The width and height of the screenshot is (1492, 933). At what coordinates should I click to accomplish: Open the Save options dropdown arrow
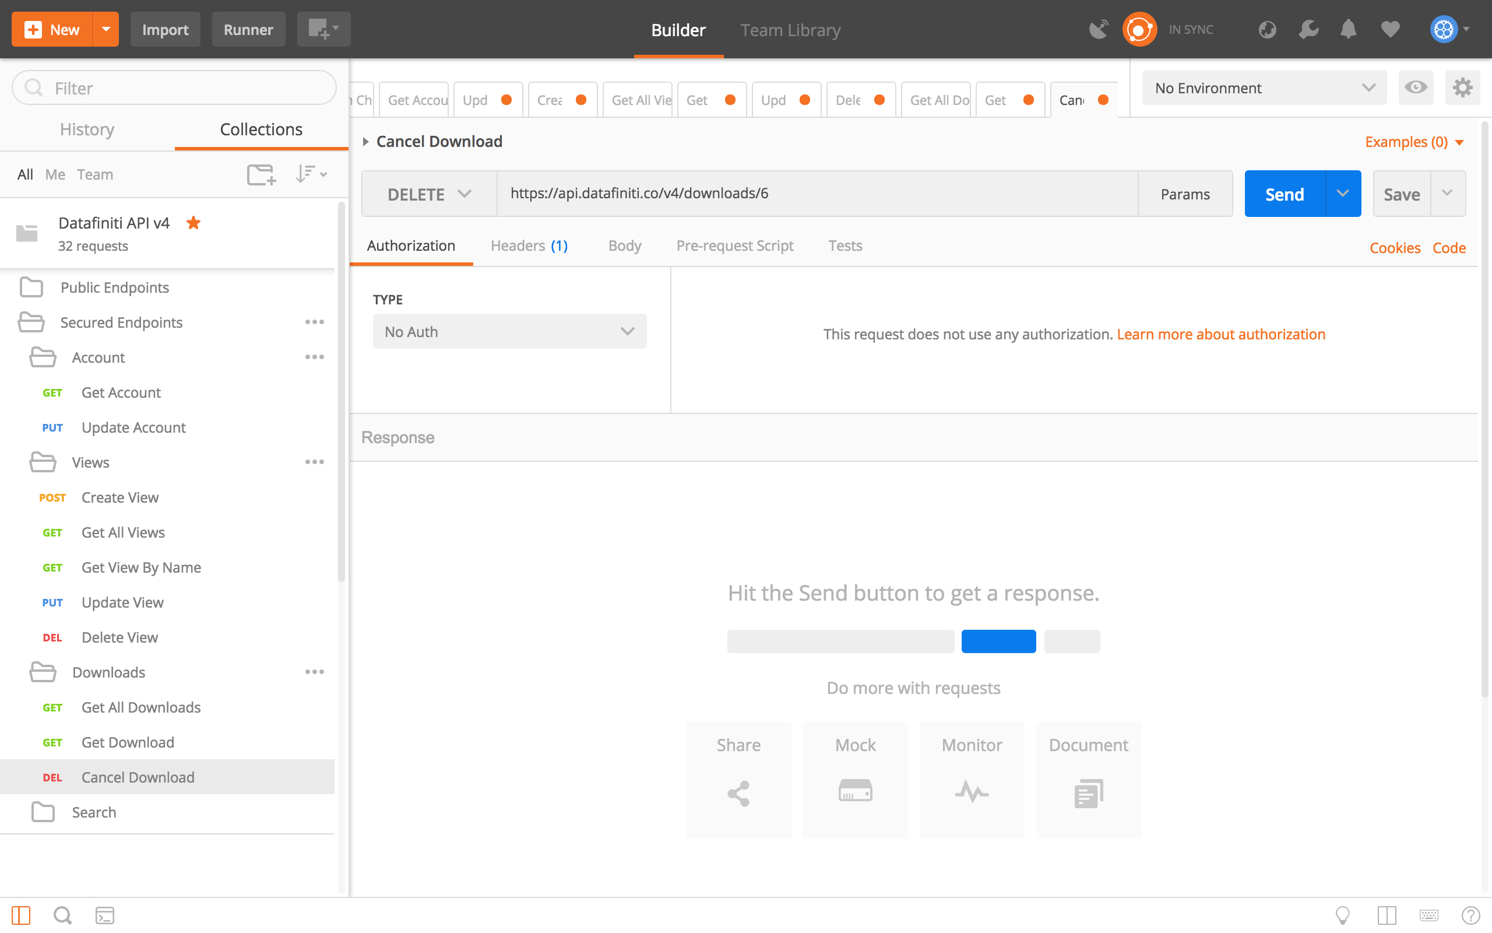(x=1448, y=194)
